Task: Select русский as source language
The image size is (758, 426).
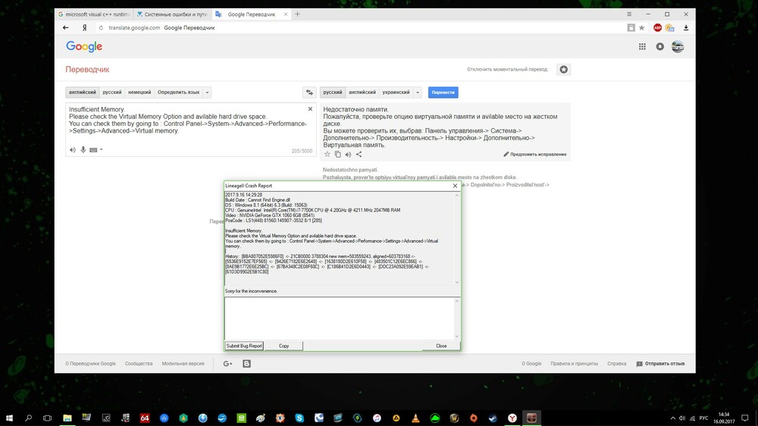Action: pyautogui.click(x=112, y=92)
